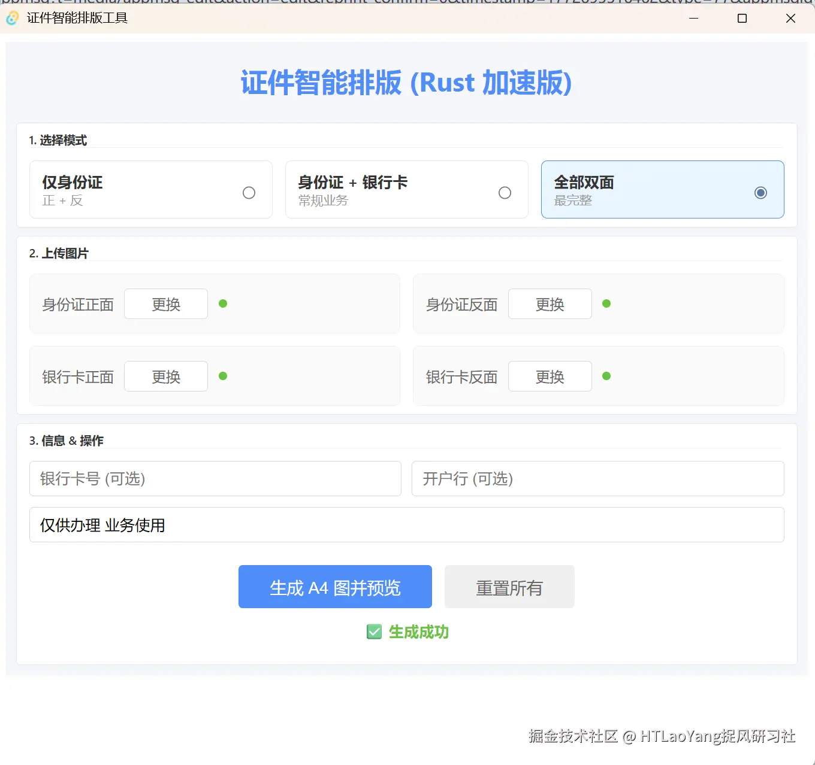Click 更换 for 银行卡反面

(x=550, y=377)
